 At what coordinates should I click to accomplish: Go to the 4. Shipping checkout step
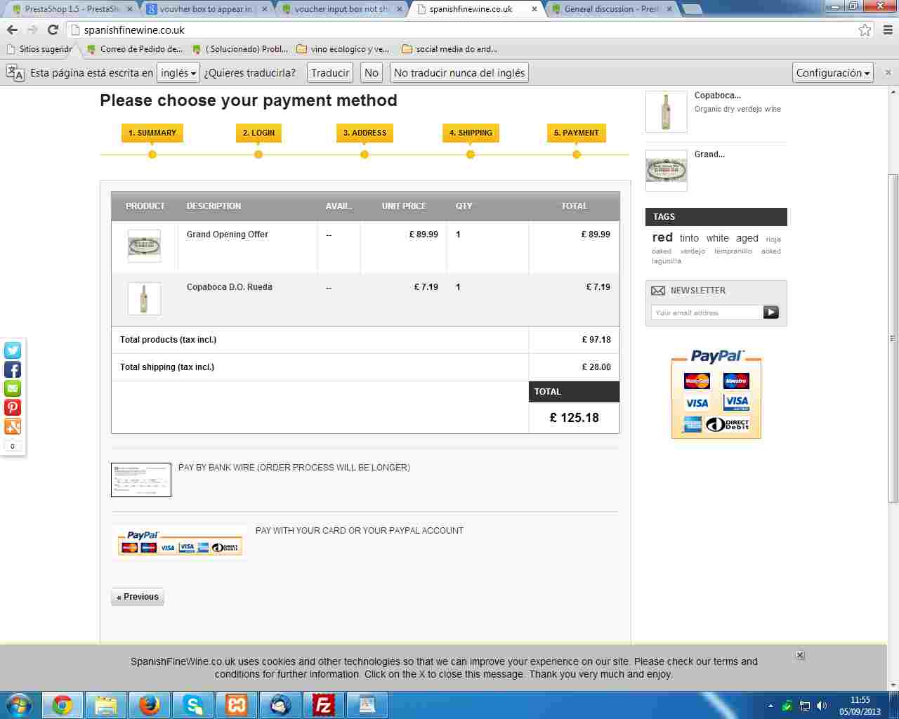[x=471, y=133]
